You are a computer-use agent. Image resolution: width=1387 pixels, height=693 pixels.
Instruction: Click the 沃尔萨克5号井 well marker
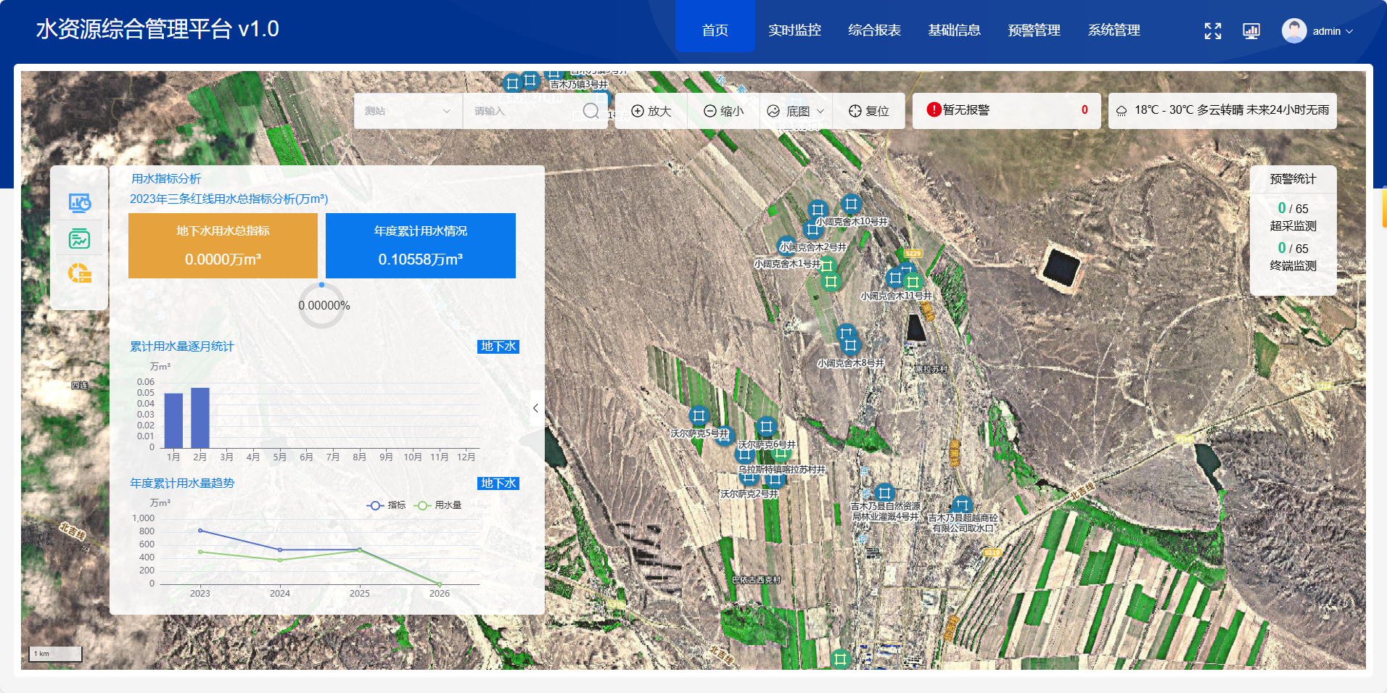699,416
